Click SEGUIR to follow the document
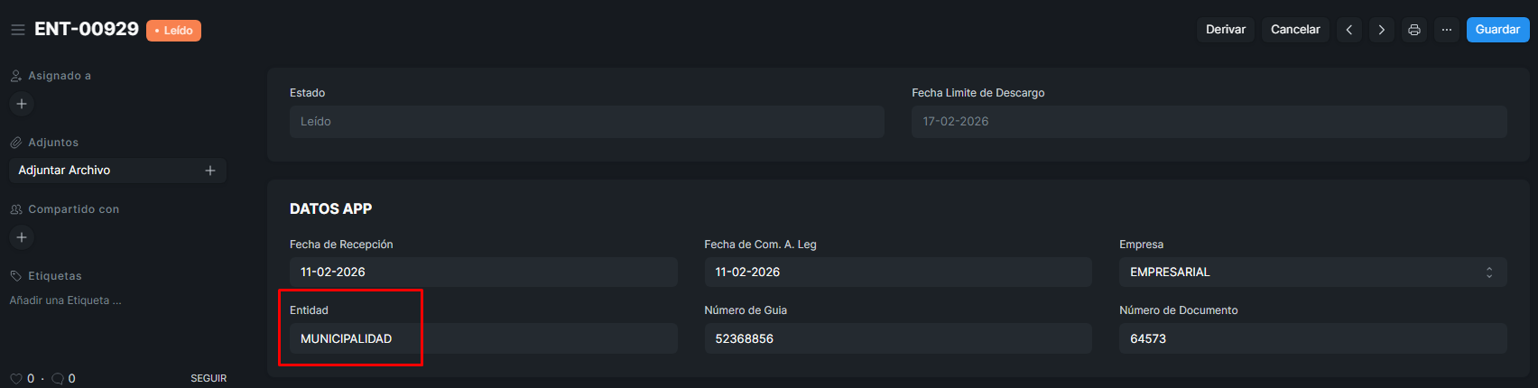 point(208,379)
